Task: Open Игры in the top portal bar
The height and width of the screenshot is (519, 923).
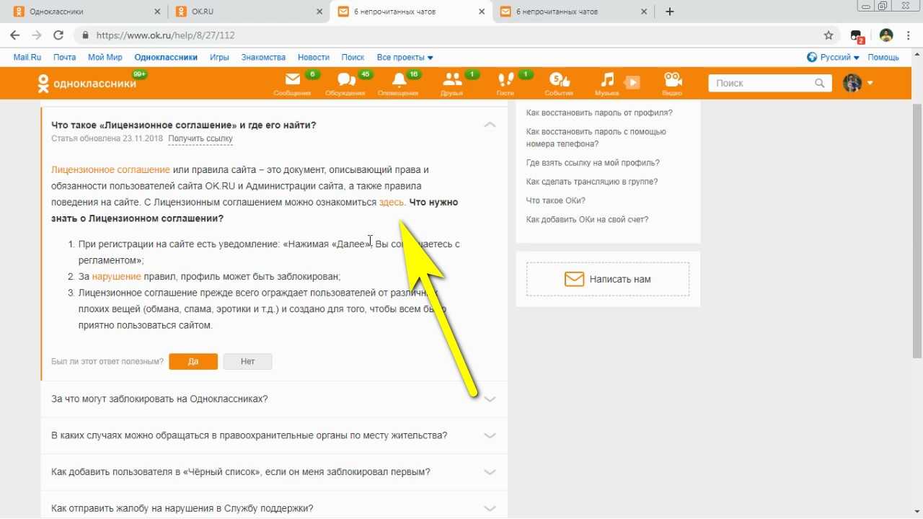Action: [x=219, y=57]
